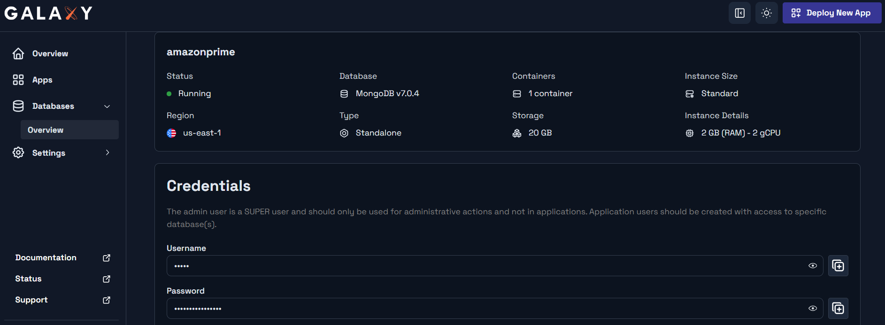Click the Running status text
The image size is (885, 325).
point(194,94)
